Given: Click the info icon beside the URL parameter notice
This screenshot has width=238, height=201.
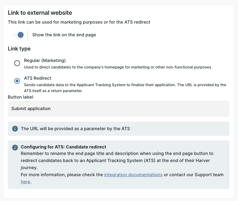Looking at the screenshot, I should pyautogui.click(x=15, y=129).
